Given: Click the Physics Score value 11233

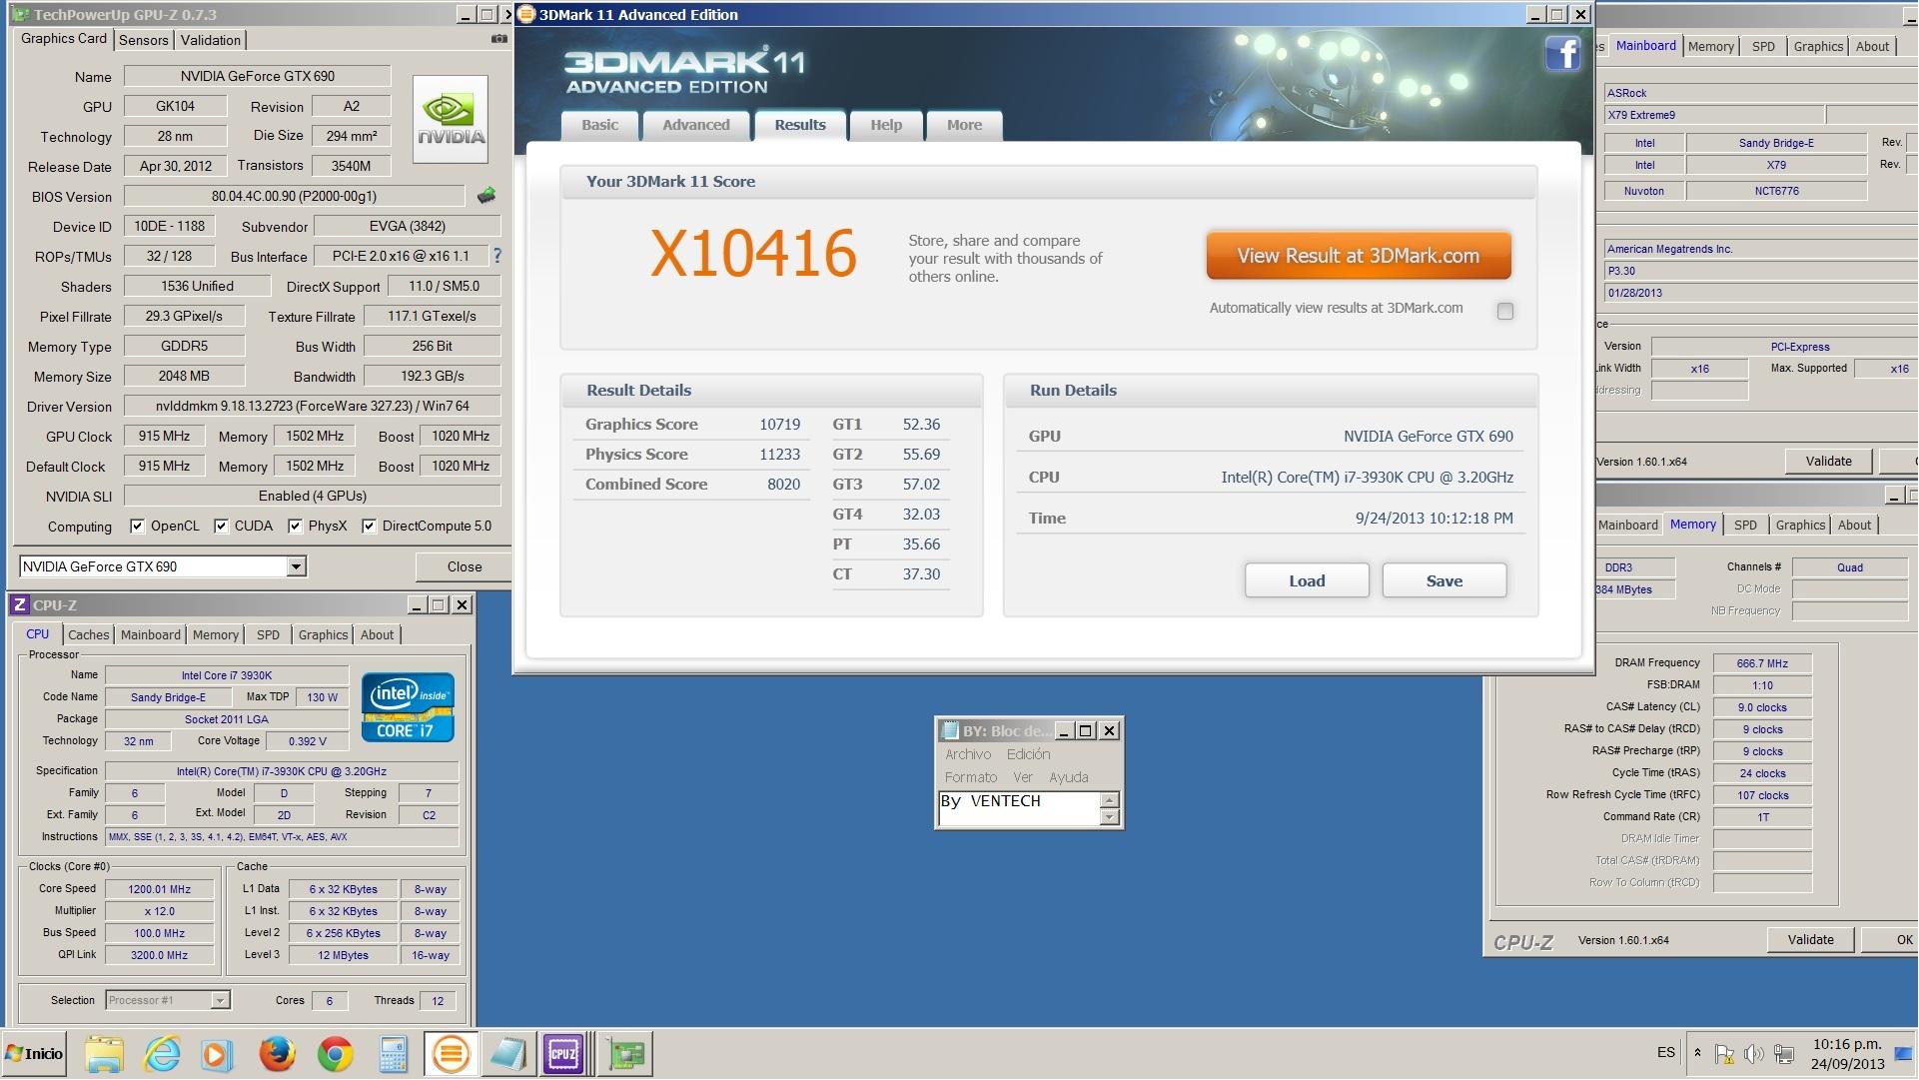Looking at the screenshot, I should pos(779,454).
